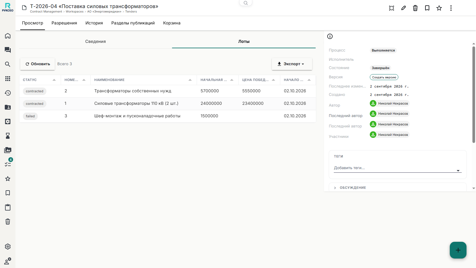This screenshot has height=268, width=476.
Task: Open the Корзина tab
Action: [x=172, y=23]
